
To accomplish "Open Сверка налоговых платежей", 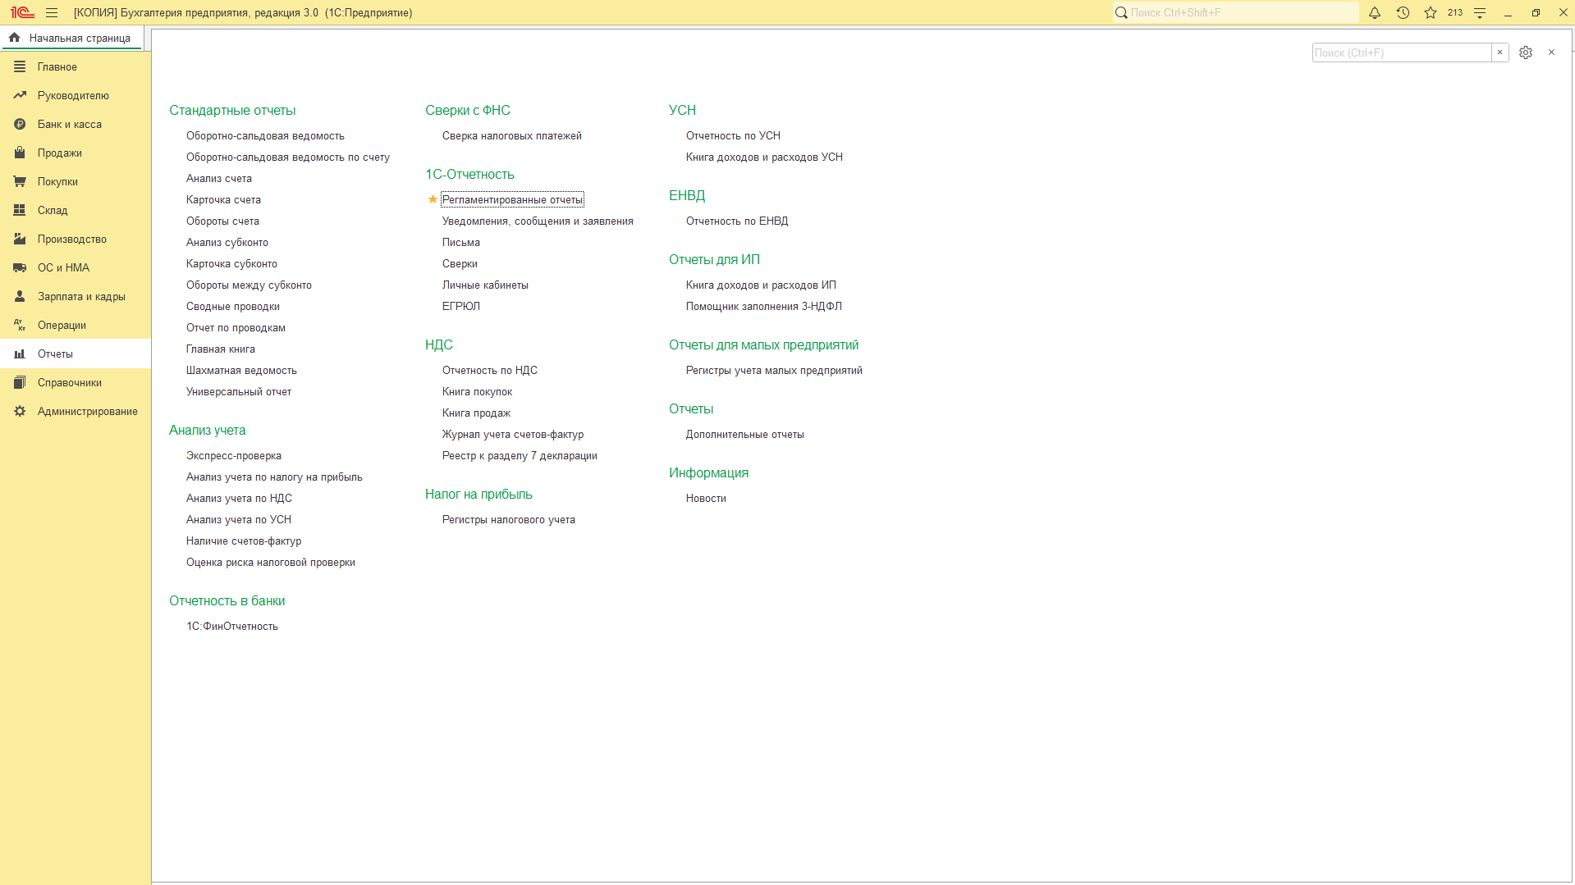I will [512, 135].
